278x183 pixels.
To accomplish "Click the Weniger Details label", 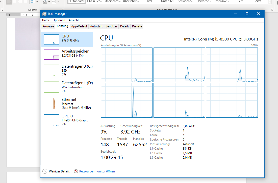I will coord(59,171).
